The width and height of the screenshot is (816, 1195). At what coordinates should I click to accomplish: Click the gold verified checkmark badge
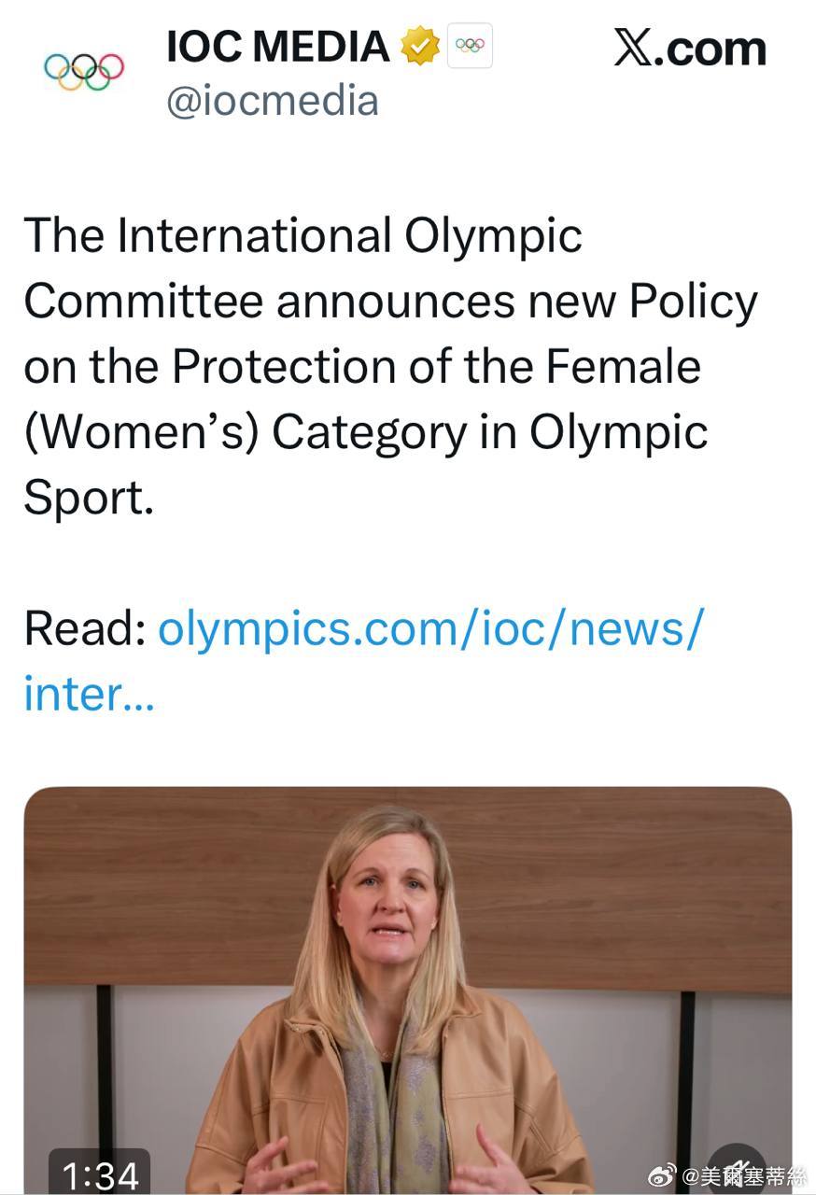tap(420, 47)
